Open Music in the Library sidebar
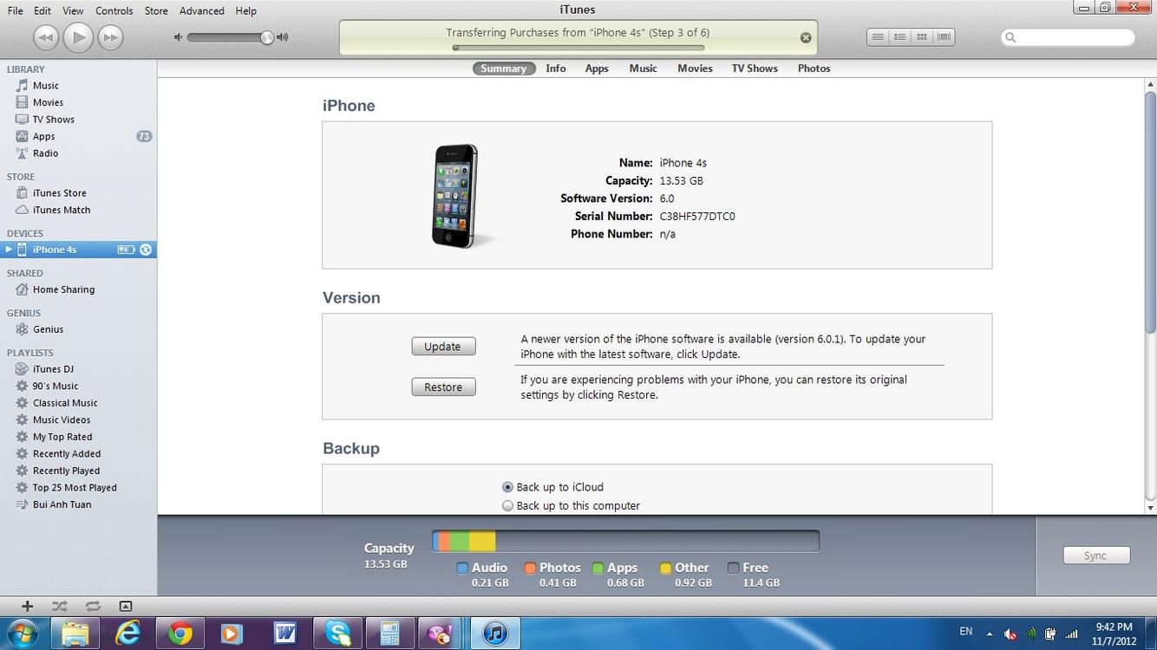This screenshot has width=1157, height=650. (x=45, y=86)
